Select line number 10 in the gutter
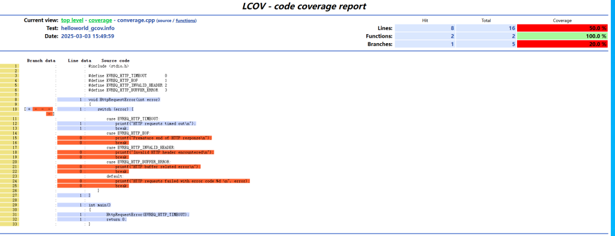This screenshot has width=615, height=236. [10, 109]
